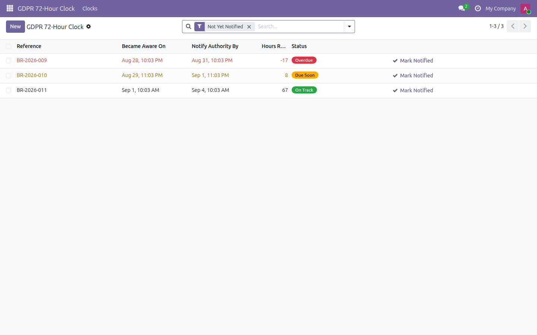Open the apps grid menu icon
Image resolution: width=537 pixels, height=335 pixels.
[x=10, y=8]
